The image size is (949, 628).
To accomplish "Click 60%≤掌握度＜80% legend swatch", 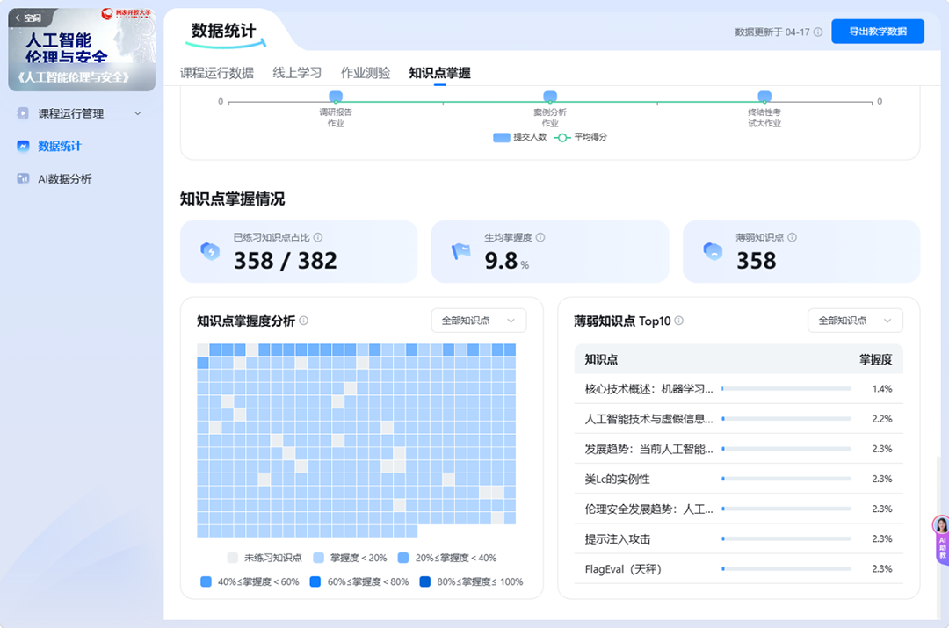I will [x=315, y=581].
